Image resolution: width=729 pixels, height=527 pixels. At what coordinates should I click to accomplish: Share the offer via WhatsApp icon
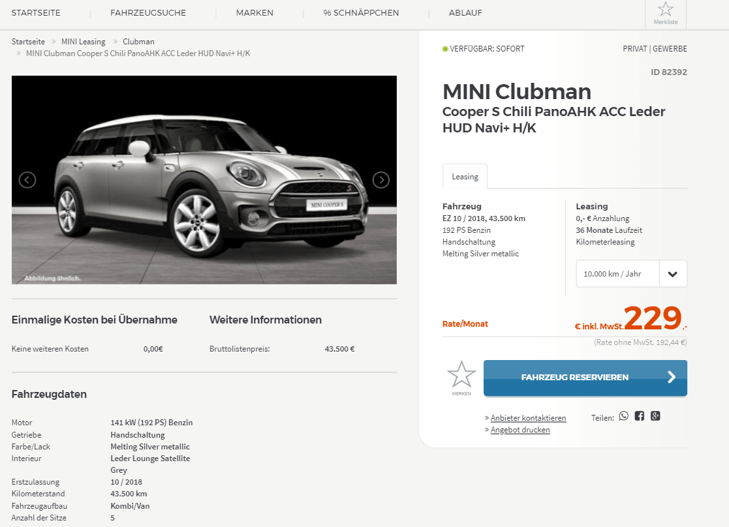(623, 416)
